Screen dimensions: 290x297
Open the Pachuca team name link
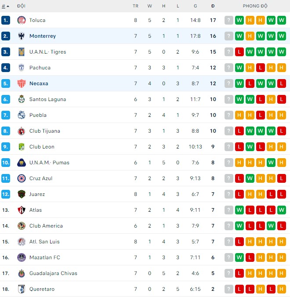tap(40, 68)
